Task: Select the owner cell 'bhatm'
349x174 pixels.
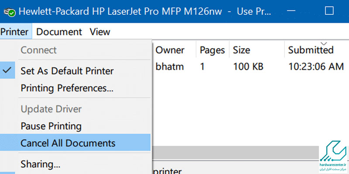Action: coord(170,67)
